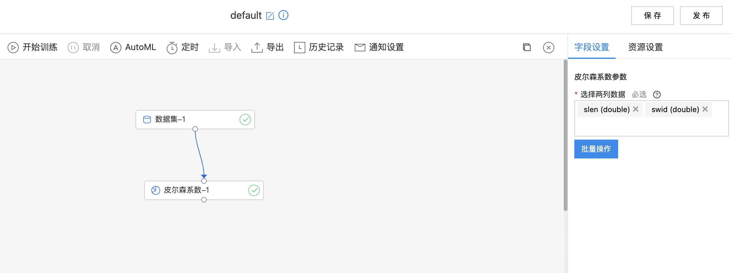
Task: Select the 字段设置 tab
Action: coord(592,47)
